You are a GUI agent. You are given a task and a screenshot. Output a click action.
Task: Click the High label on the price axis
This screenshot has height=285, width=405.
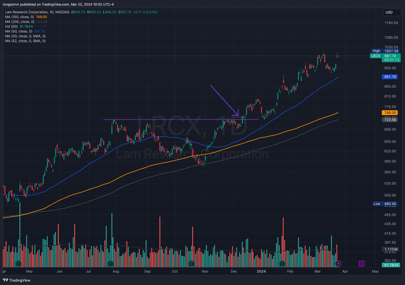coord(376,51)
